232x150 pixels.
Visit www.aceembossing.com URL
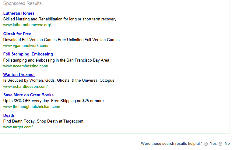coord(26,66)
